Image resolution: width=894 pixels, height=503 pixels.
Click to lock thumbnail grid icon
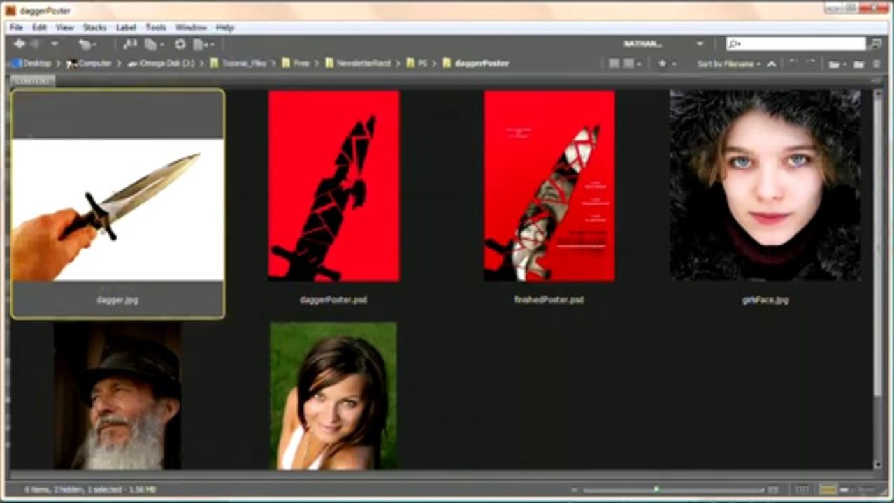(802, 490)
